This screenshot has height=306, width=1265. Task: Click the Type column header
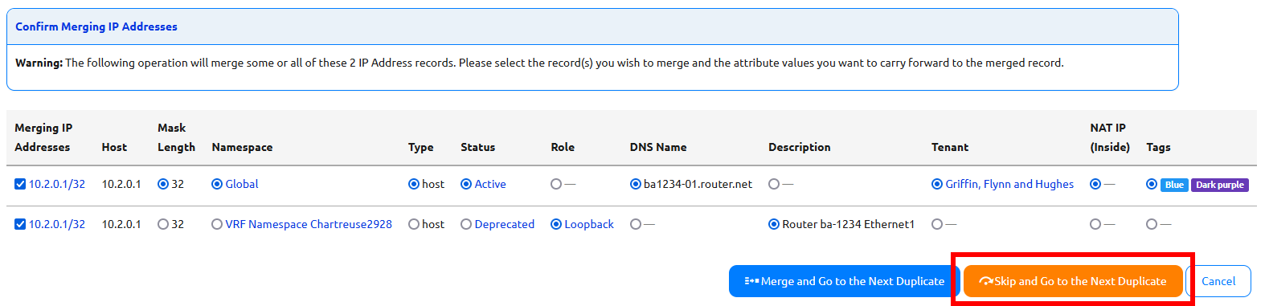[x=420, y=147]
